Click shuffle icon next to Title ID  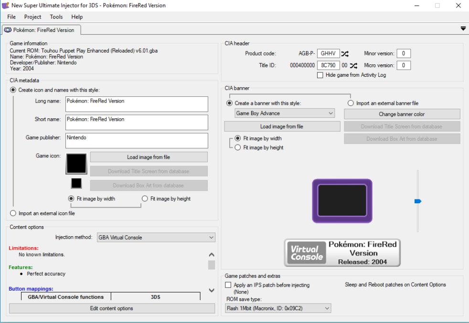tap(353, 65)
